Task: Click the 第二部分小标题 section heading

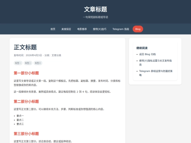Action: point(26,101)
